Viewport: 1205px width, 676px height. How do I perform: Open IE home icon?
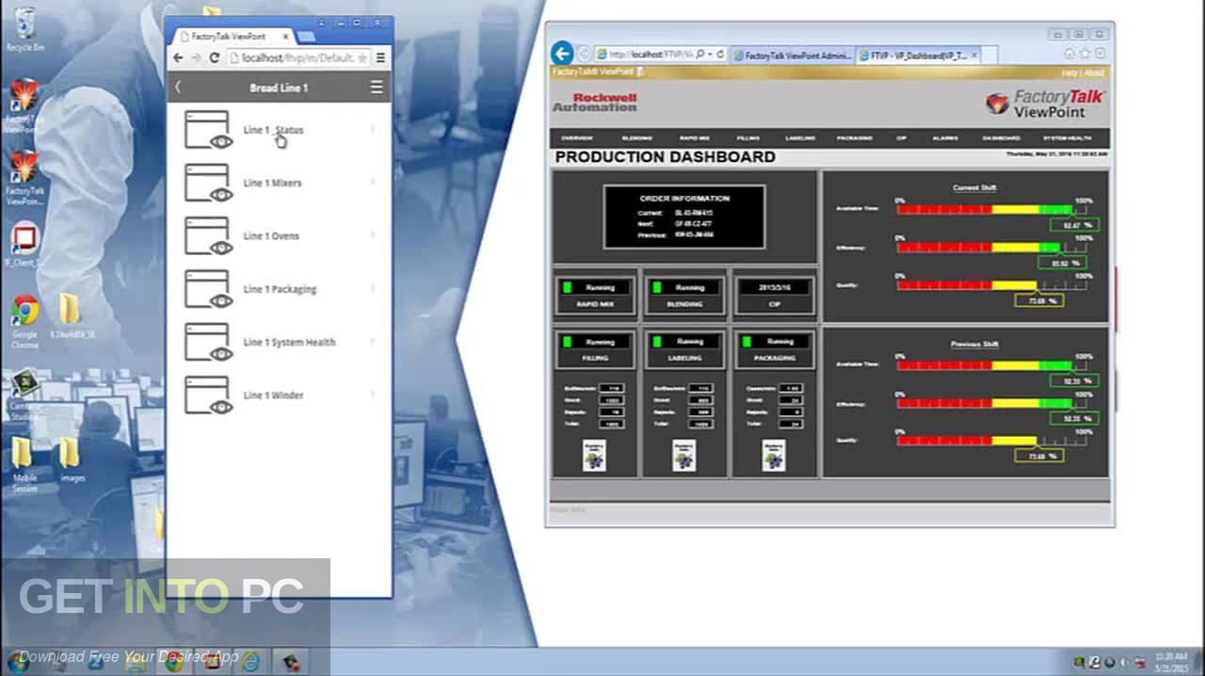point(1069,54)
